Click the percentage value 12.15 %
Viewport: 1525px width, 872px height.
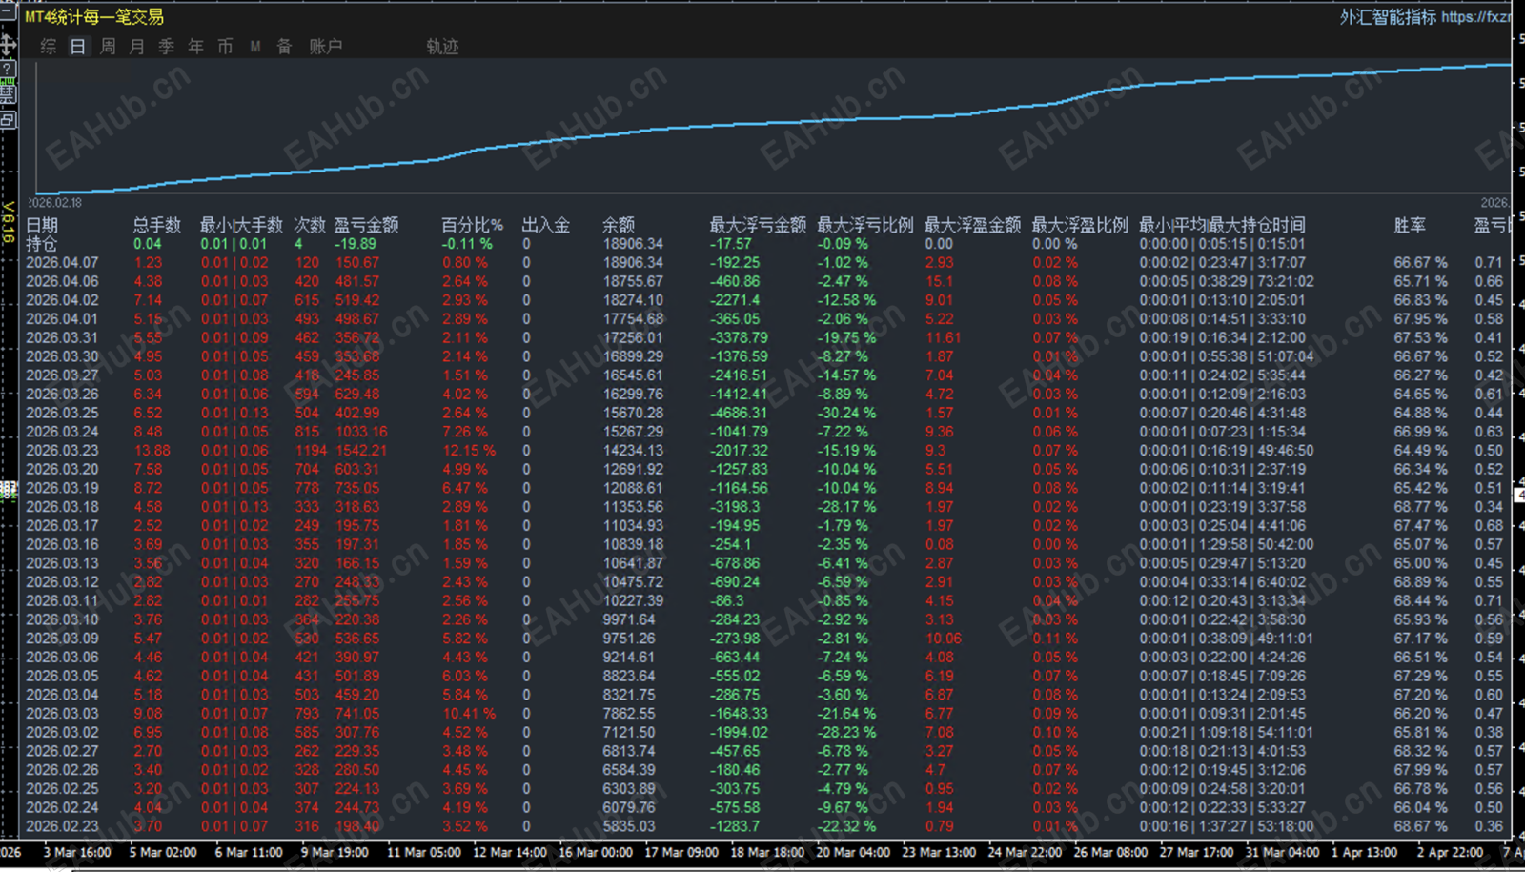pos(469,450)
